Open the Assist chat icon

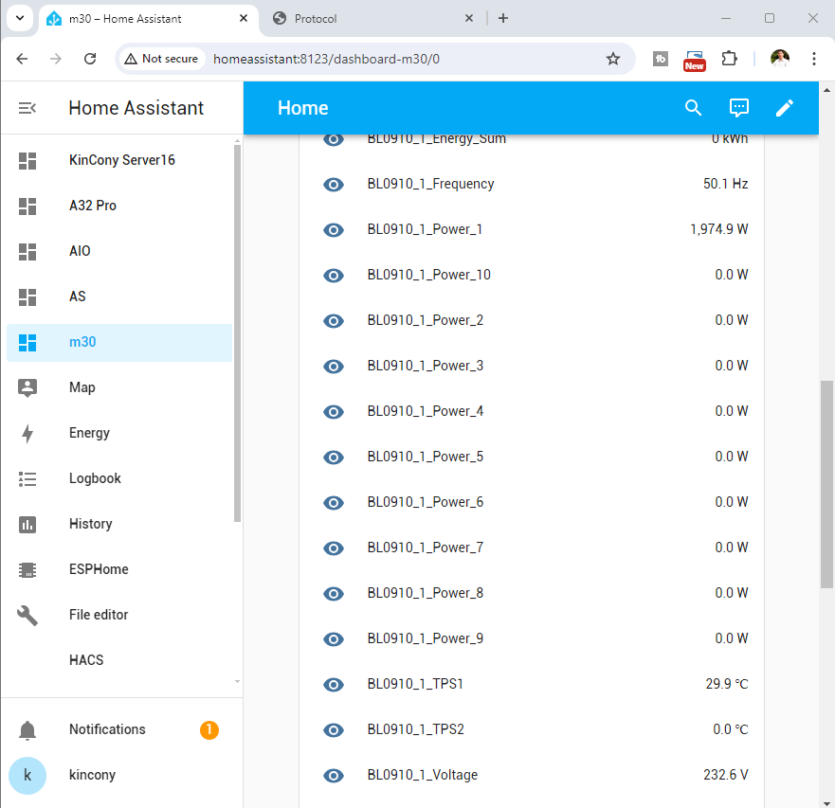pos(739,108)
